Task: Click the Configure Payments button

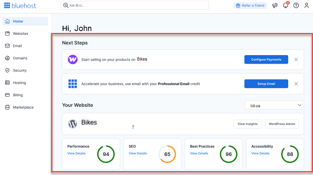Action: tap(266, 59)
